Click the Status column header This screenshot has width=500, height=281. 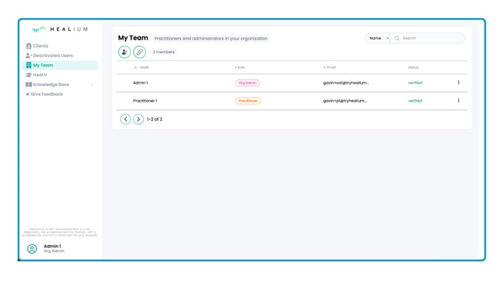click(x=413, y=67)
